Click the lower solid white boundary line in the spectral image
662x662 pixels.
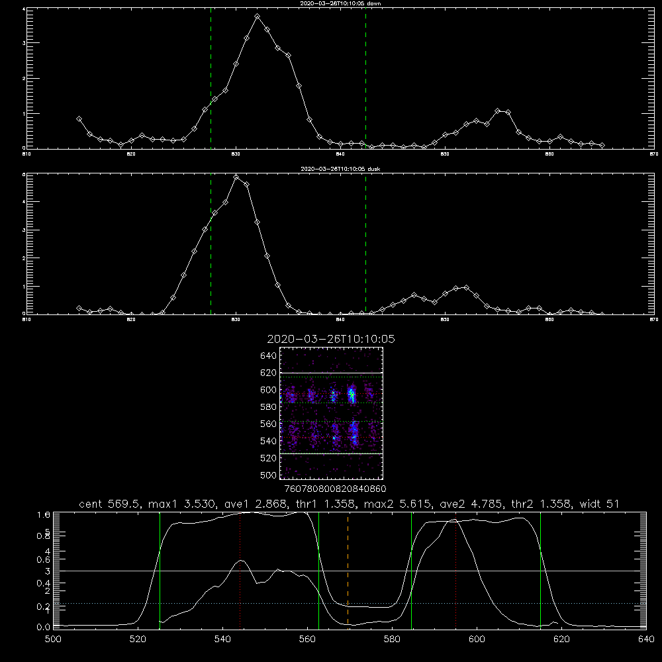click(332, 454)
